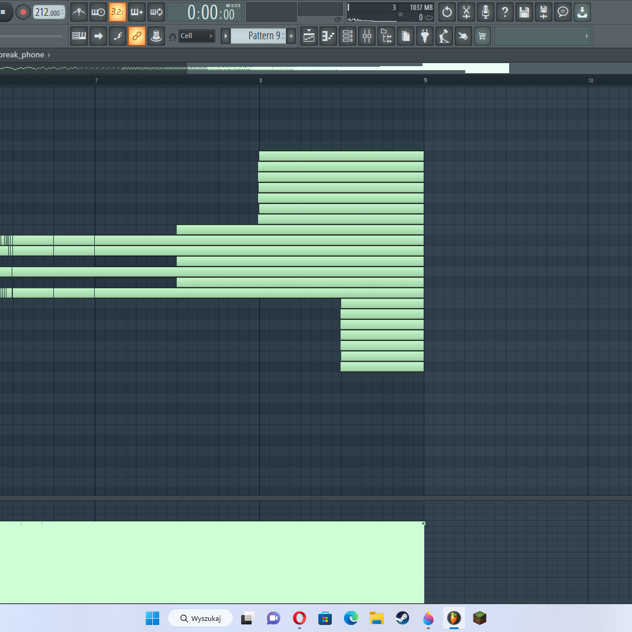Open the Mixer window
632x632 pixels.
point(367,36)
